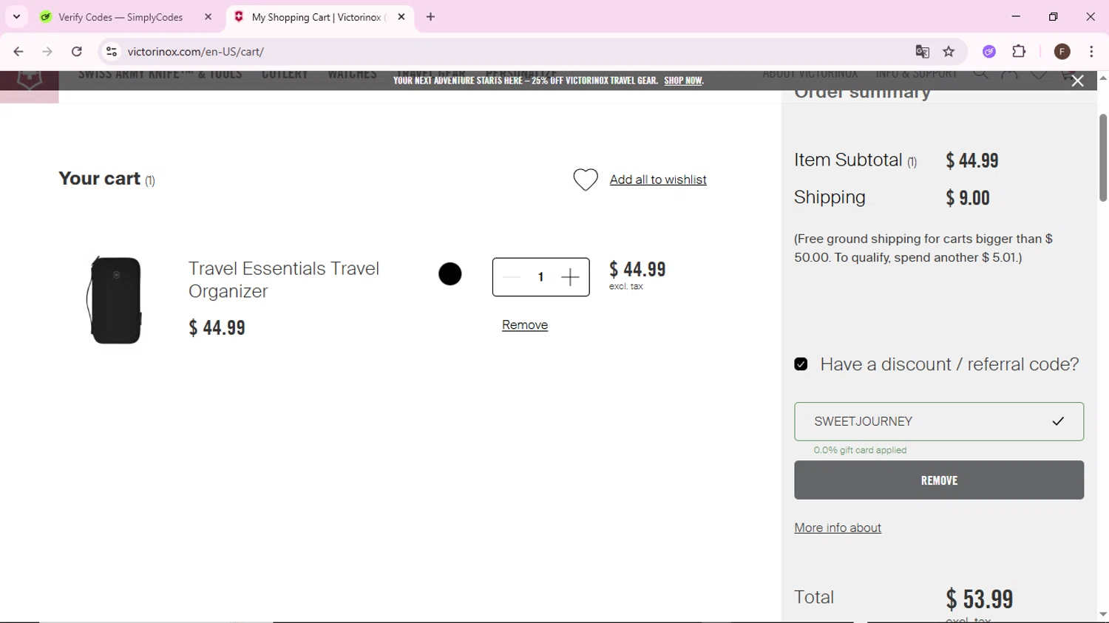1109x623 pixels.
Task: Click Add all to wishlist link
Action: click(658, 180)
